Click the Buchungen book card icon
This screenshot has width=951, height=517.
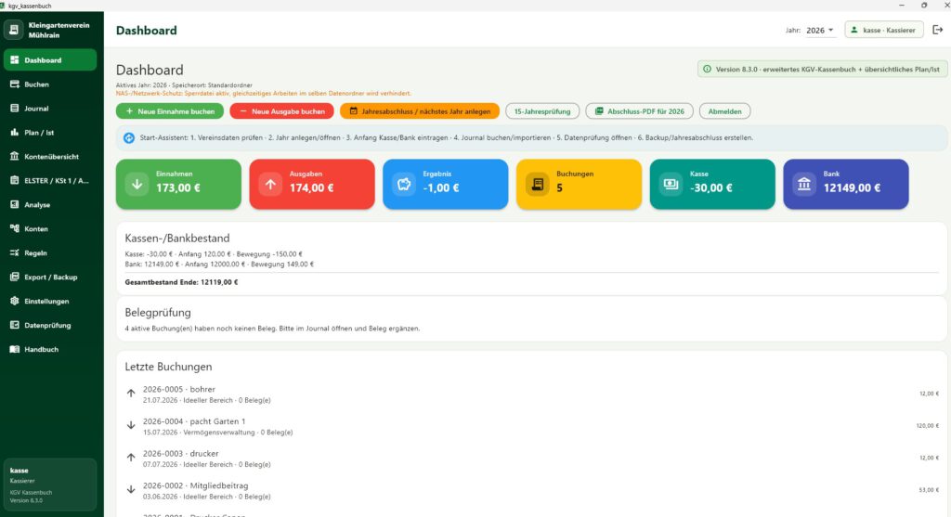[x=538, y=185]
